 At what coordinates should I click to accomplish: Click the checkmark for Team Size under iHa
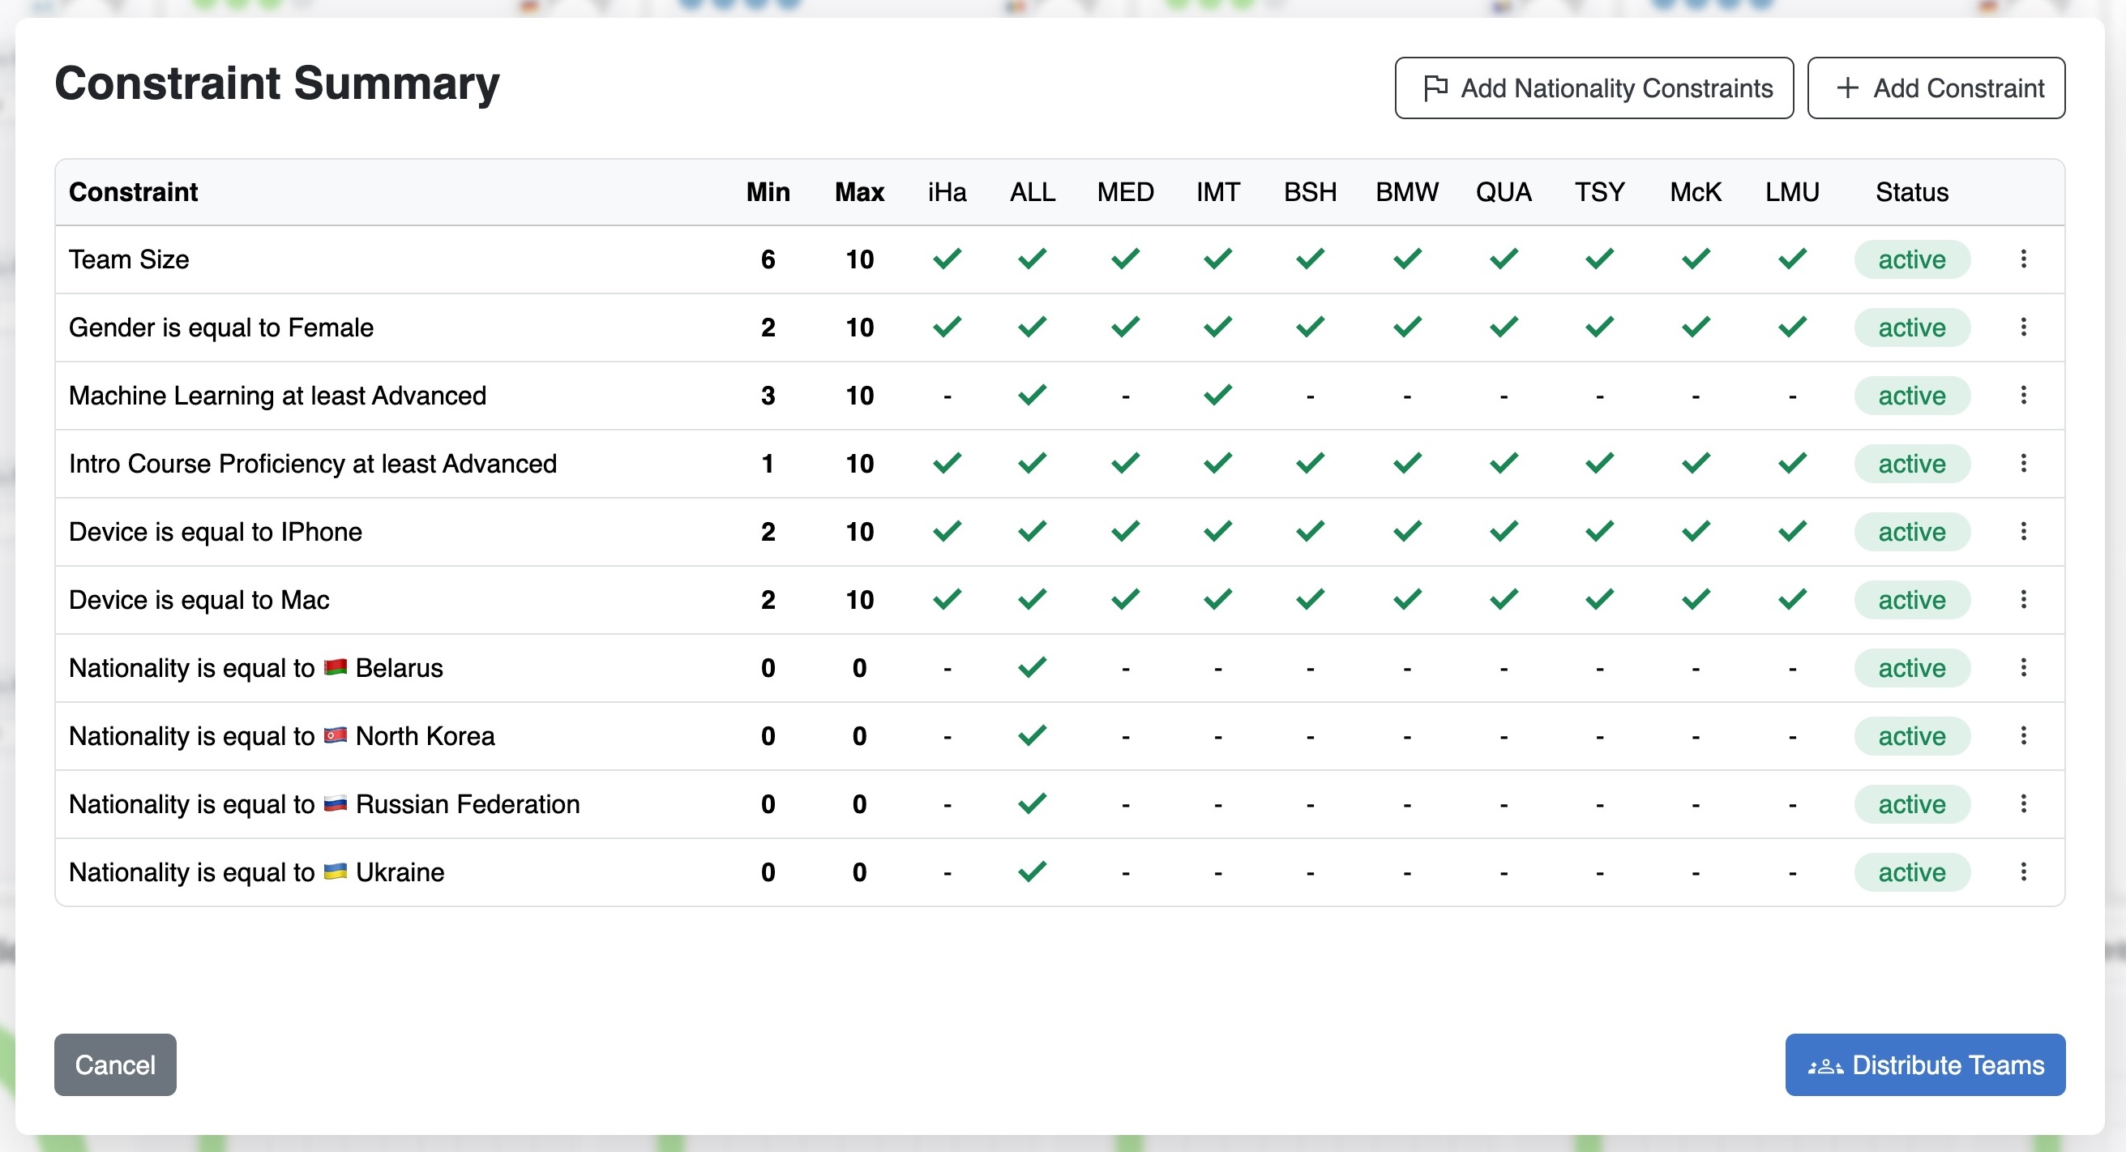947,259
